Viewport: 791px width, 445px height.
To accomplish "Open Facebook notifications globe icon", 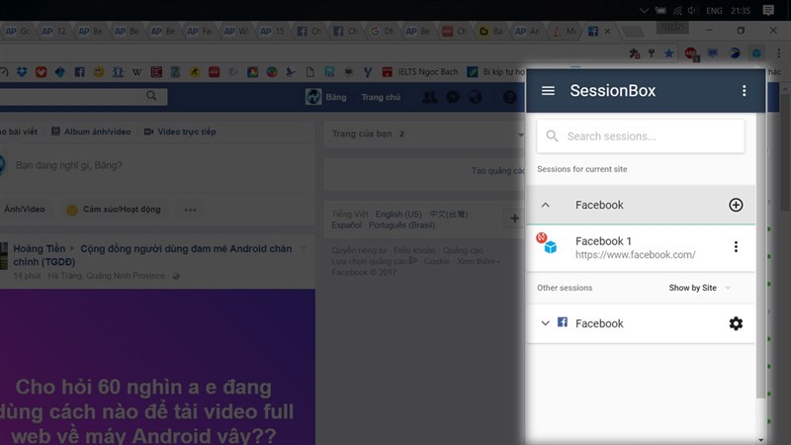I will 476,97.
